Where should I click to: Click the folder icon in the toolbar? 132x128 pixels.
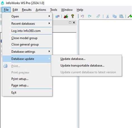[57, 16]
